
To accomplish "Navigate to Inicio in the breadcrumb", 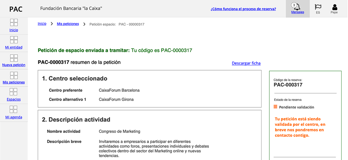I will (42, 24).
